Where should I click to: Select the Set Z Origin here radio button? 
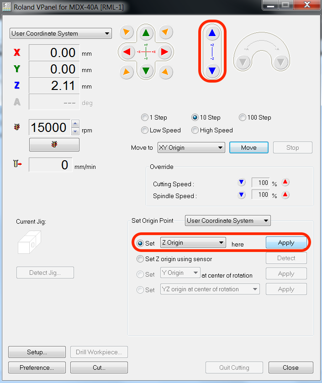tap(140, 243)
